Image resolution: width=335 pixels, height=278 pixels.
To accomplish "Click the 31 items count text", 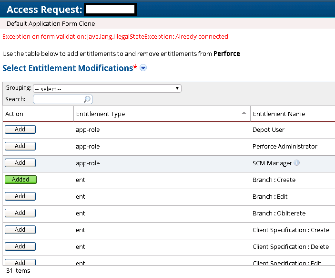I will (18, 271).
